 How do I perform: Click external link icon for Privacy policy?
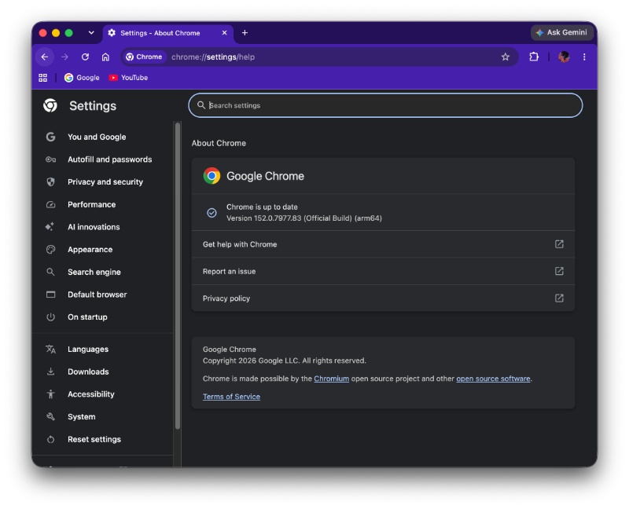[x=559, y=298]
